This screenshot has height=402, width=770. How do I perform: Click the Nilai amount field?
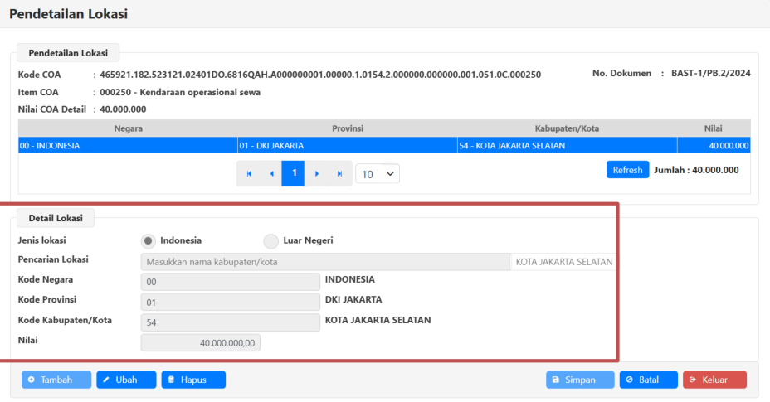(201, 342)
